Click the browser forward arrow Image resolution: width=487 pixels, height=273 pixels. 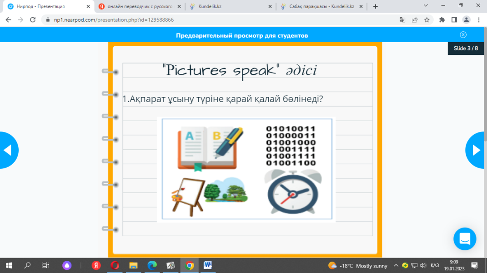coord(20,20)
